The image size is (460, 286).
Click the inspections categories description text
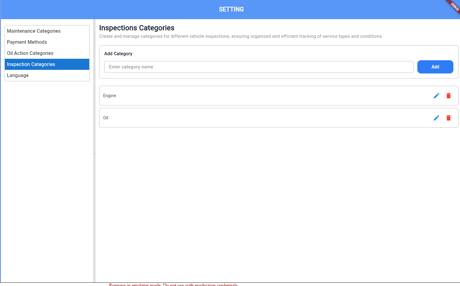coord(241,36)
